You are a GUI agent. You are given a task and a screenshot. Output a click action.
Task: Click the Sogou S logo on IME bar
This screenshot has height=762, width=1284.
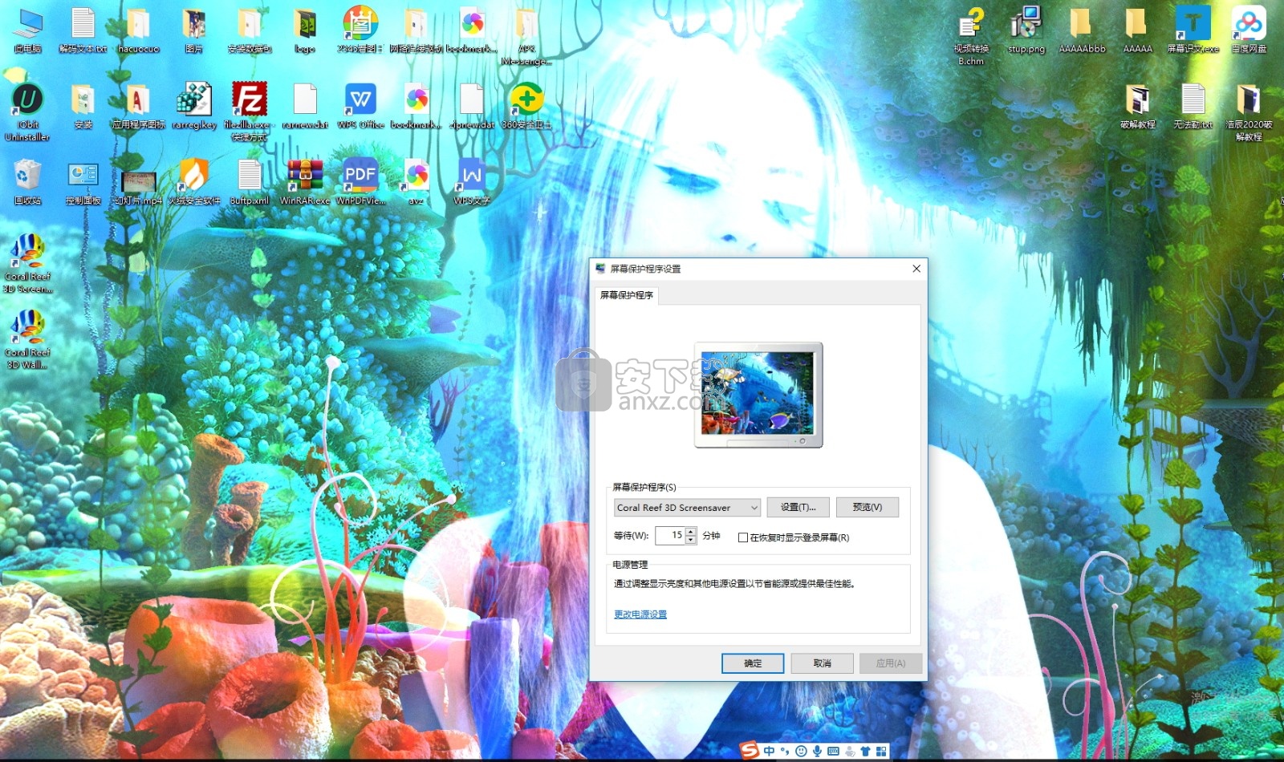(750, 751)
